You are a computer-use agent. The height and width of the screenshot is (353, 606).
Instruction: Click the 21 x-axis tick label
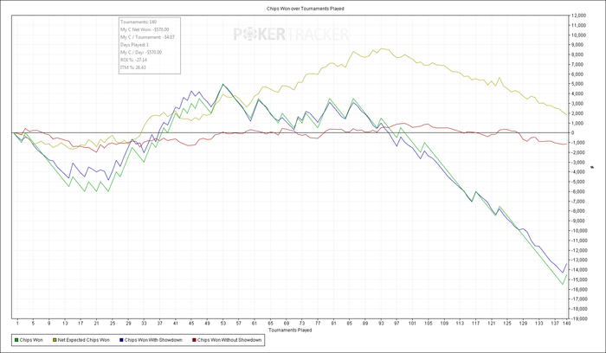(x=97, y=324)
